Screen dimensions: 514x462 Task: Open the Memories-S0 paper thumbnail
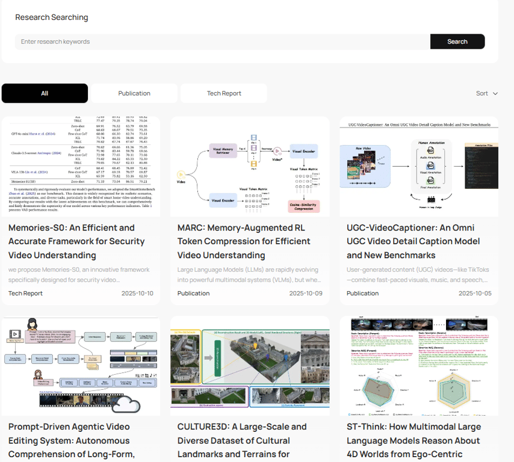click(x=81, y=167)
